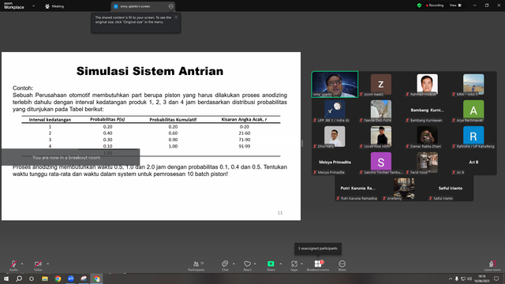
Task: Select Arya Rachmawati's participant tile
Action: pos(473,110)
